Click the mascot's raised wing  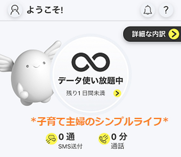[53, 49]
